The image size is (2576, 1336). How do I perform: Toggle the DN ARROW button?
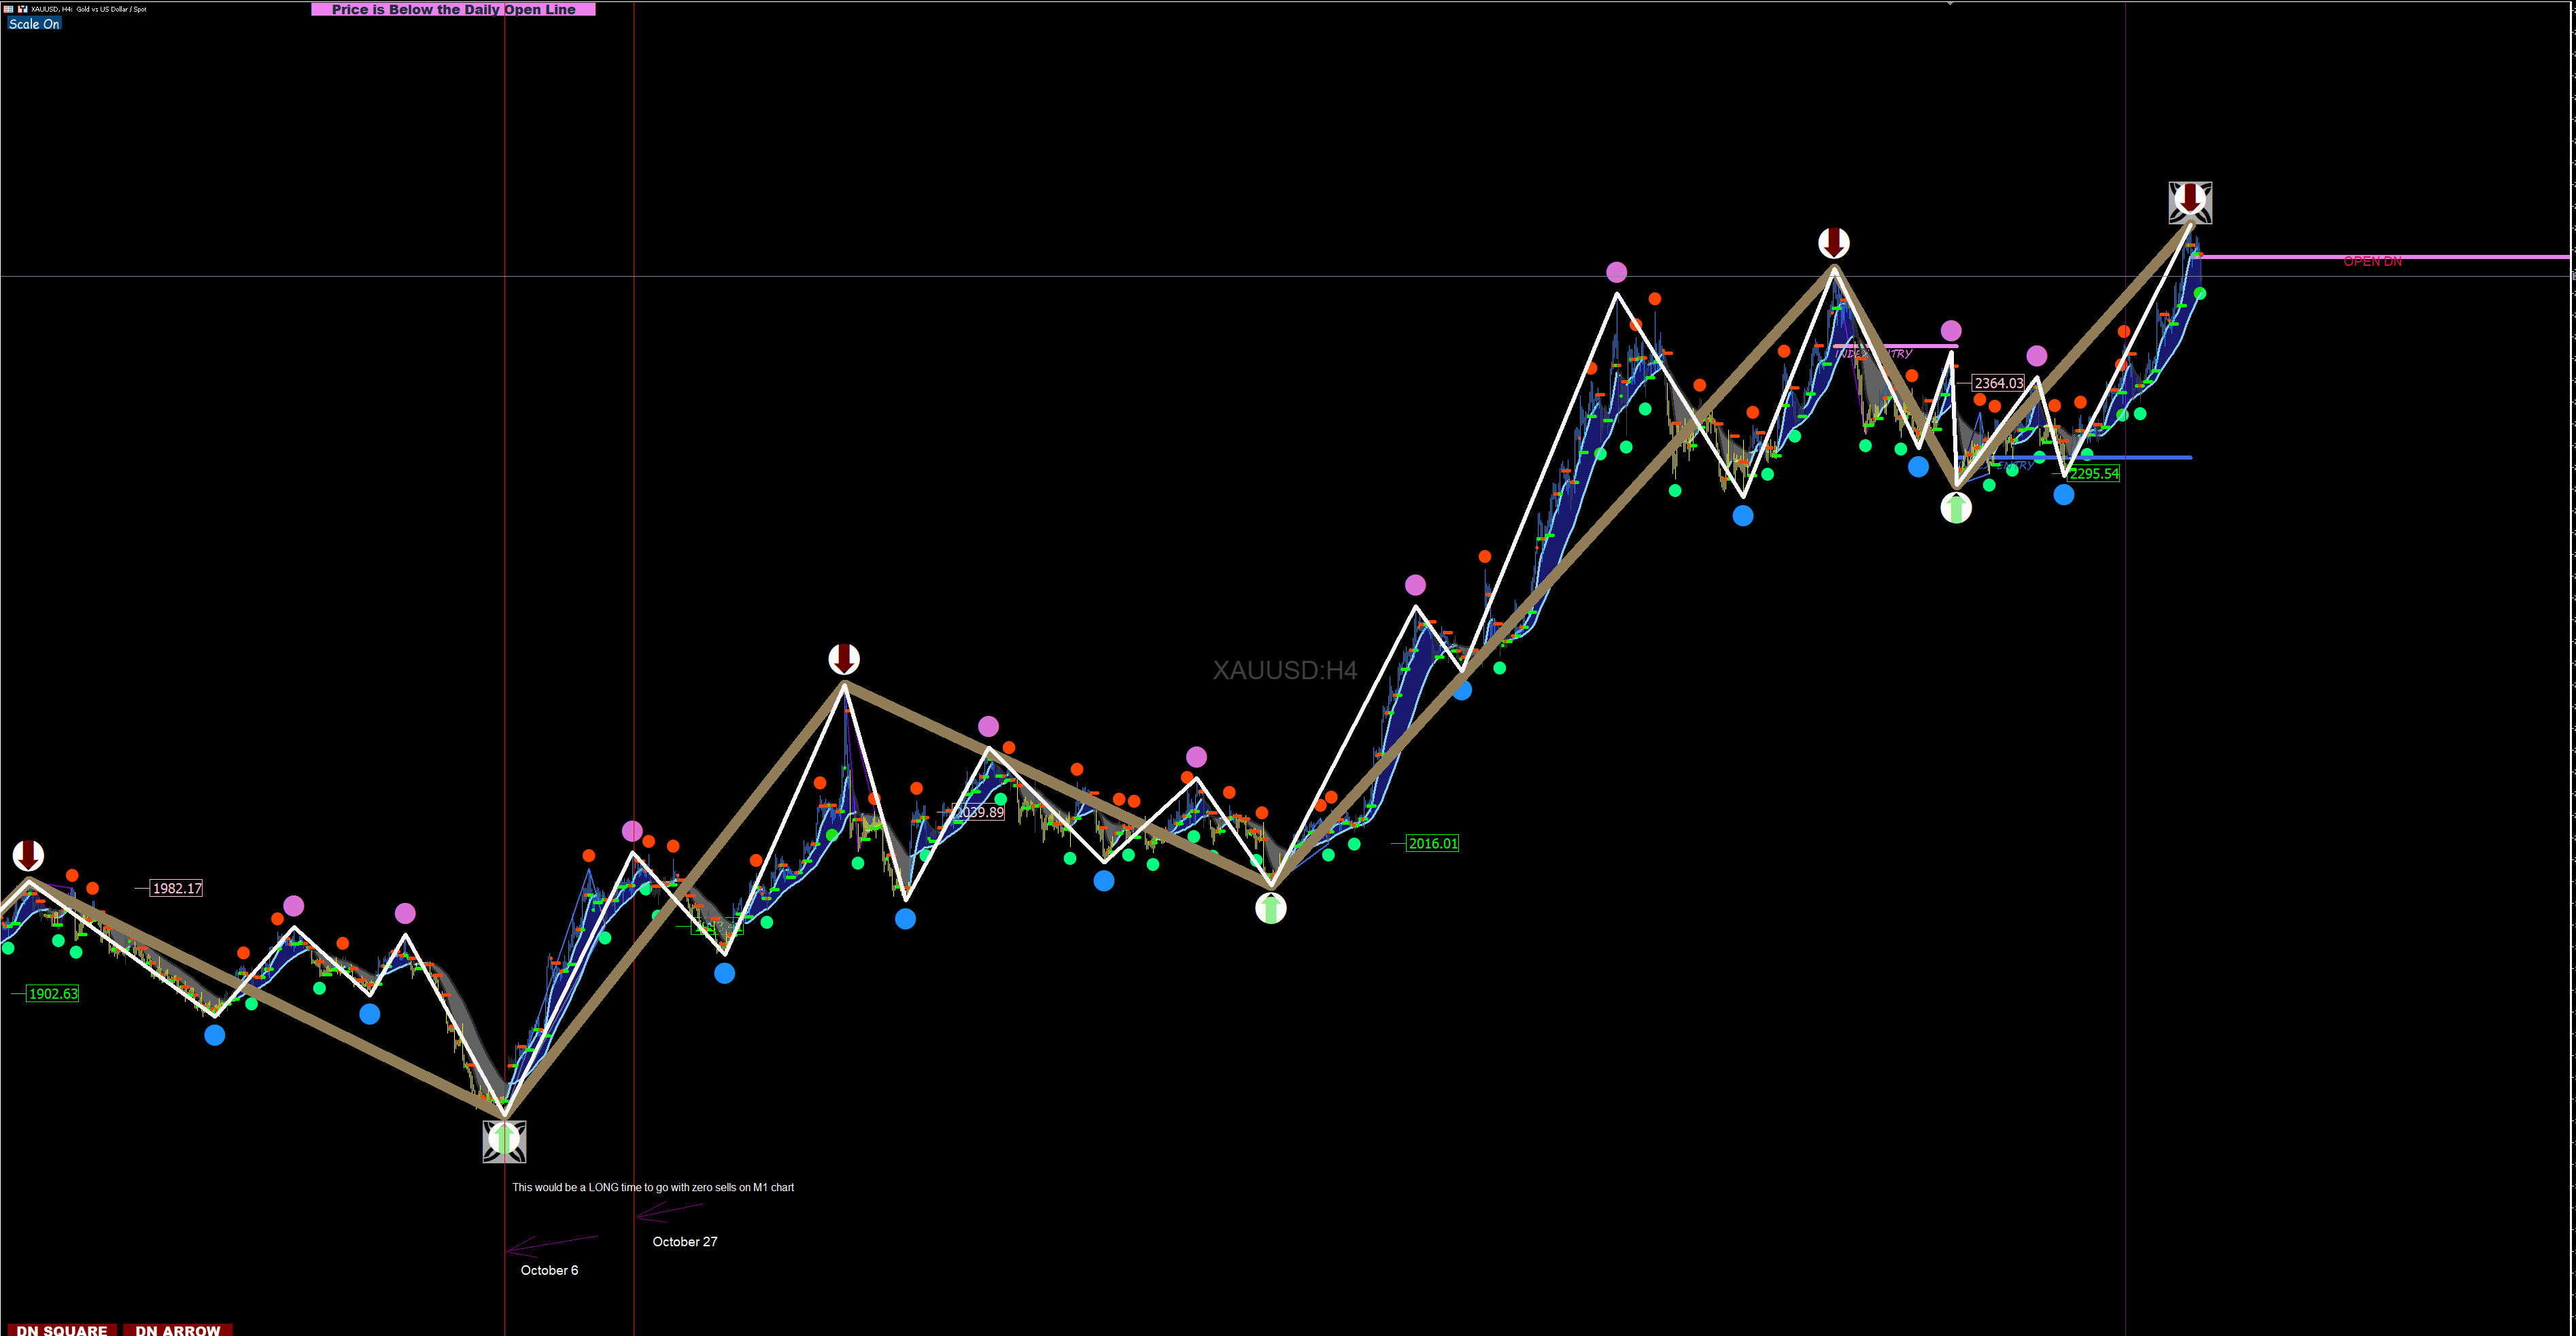(x=177, y=1329)
